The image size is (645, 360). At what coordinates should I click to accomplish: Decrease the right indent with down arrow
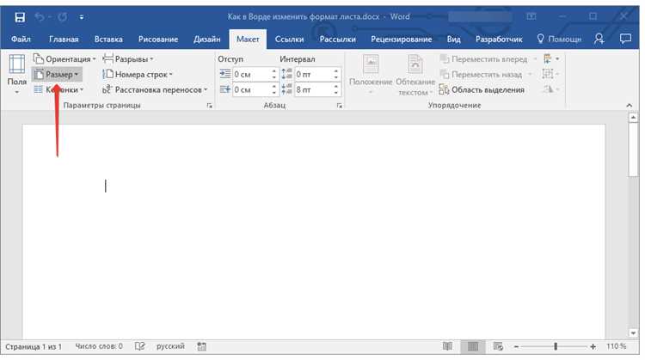coord(274,93)
